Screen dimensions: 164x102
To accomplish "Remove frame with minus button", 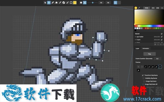I will tap(142, 67).
